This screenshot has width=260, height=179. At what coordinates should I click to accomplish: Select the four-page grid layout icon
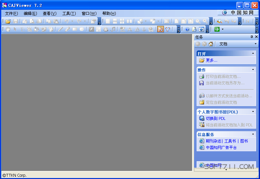[x=122, y=21]
